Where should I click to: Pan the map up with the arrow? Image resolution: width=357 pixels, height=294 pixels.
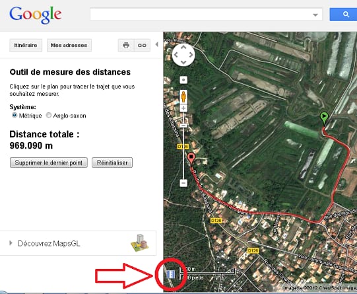tap(183, 47)
